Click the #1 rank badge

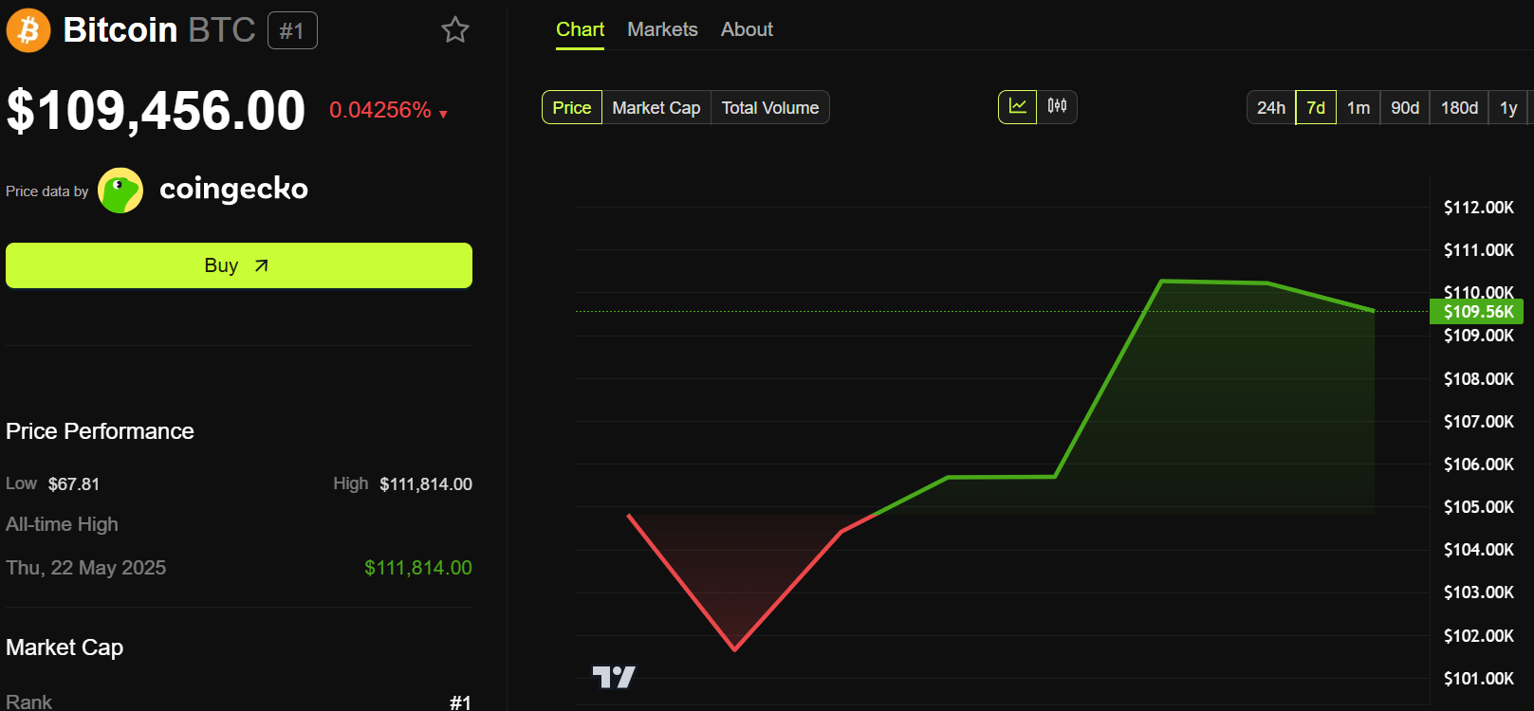[x=292, y=30]
